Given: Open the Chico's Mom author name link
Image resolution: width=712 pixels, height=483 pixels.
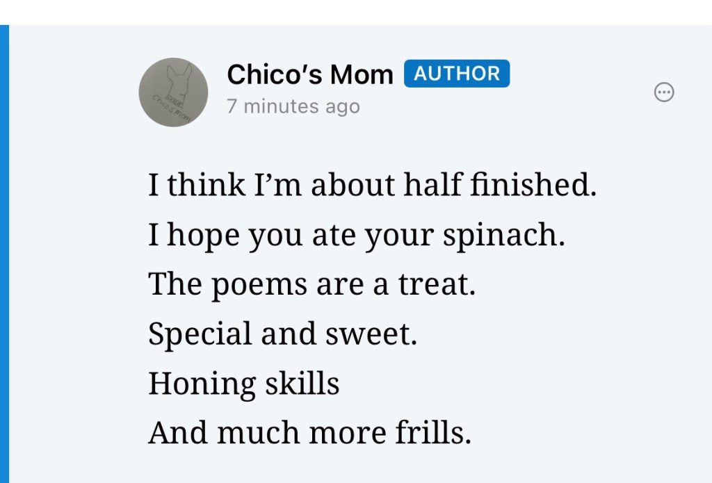Looking at the screenshot, I should [x=310, y=74].
